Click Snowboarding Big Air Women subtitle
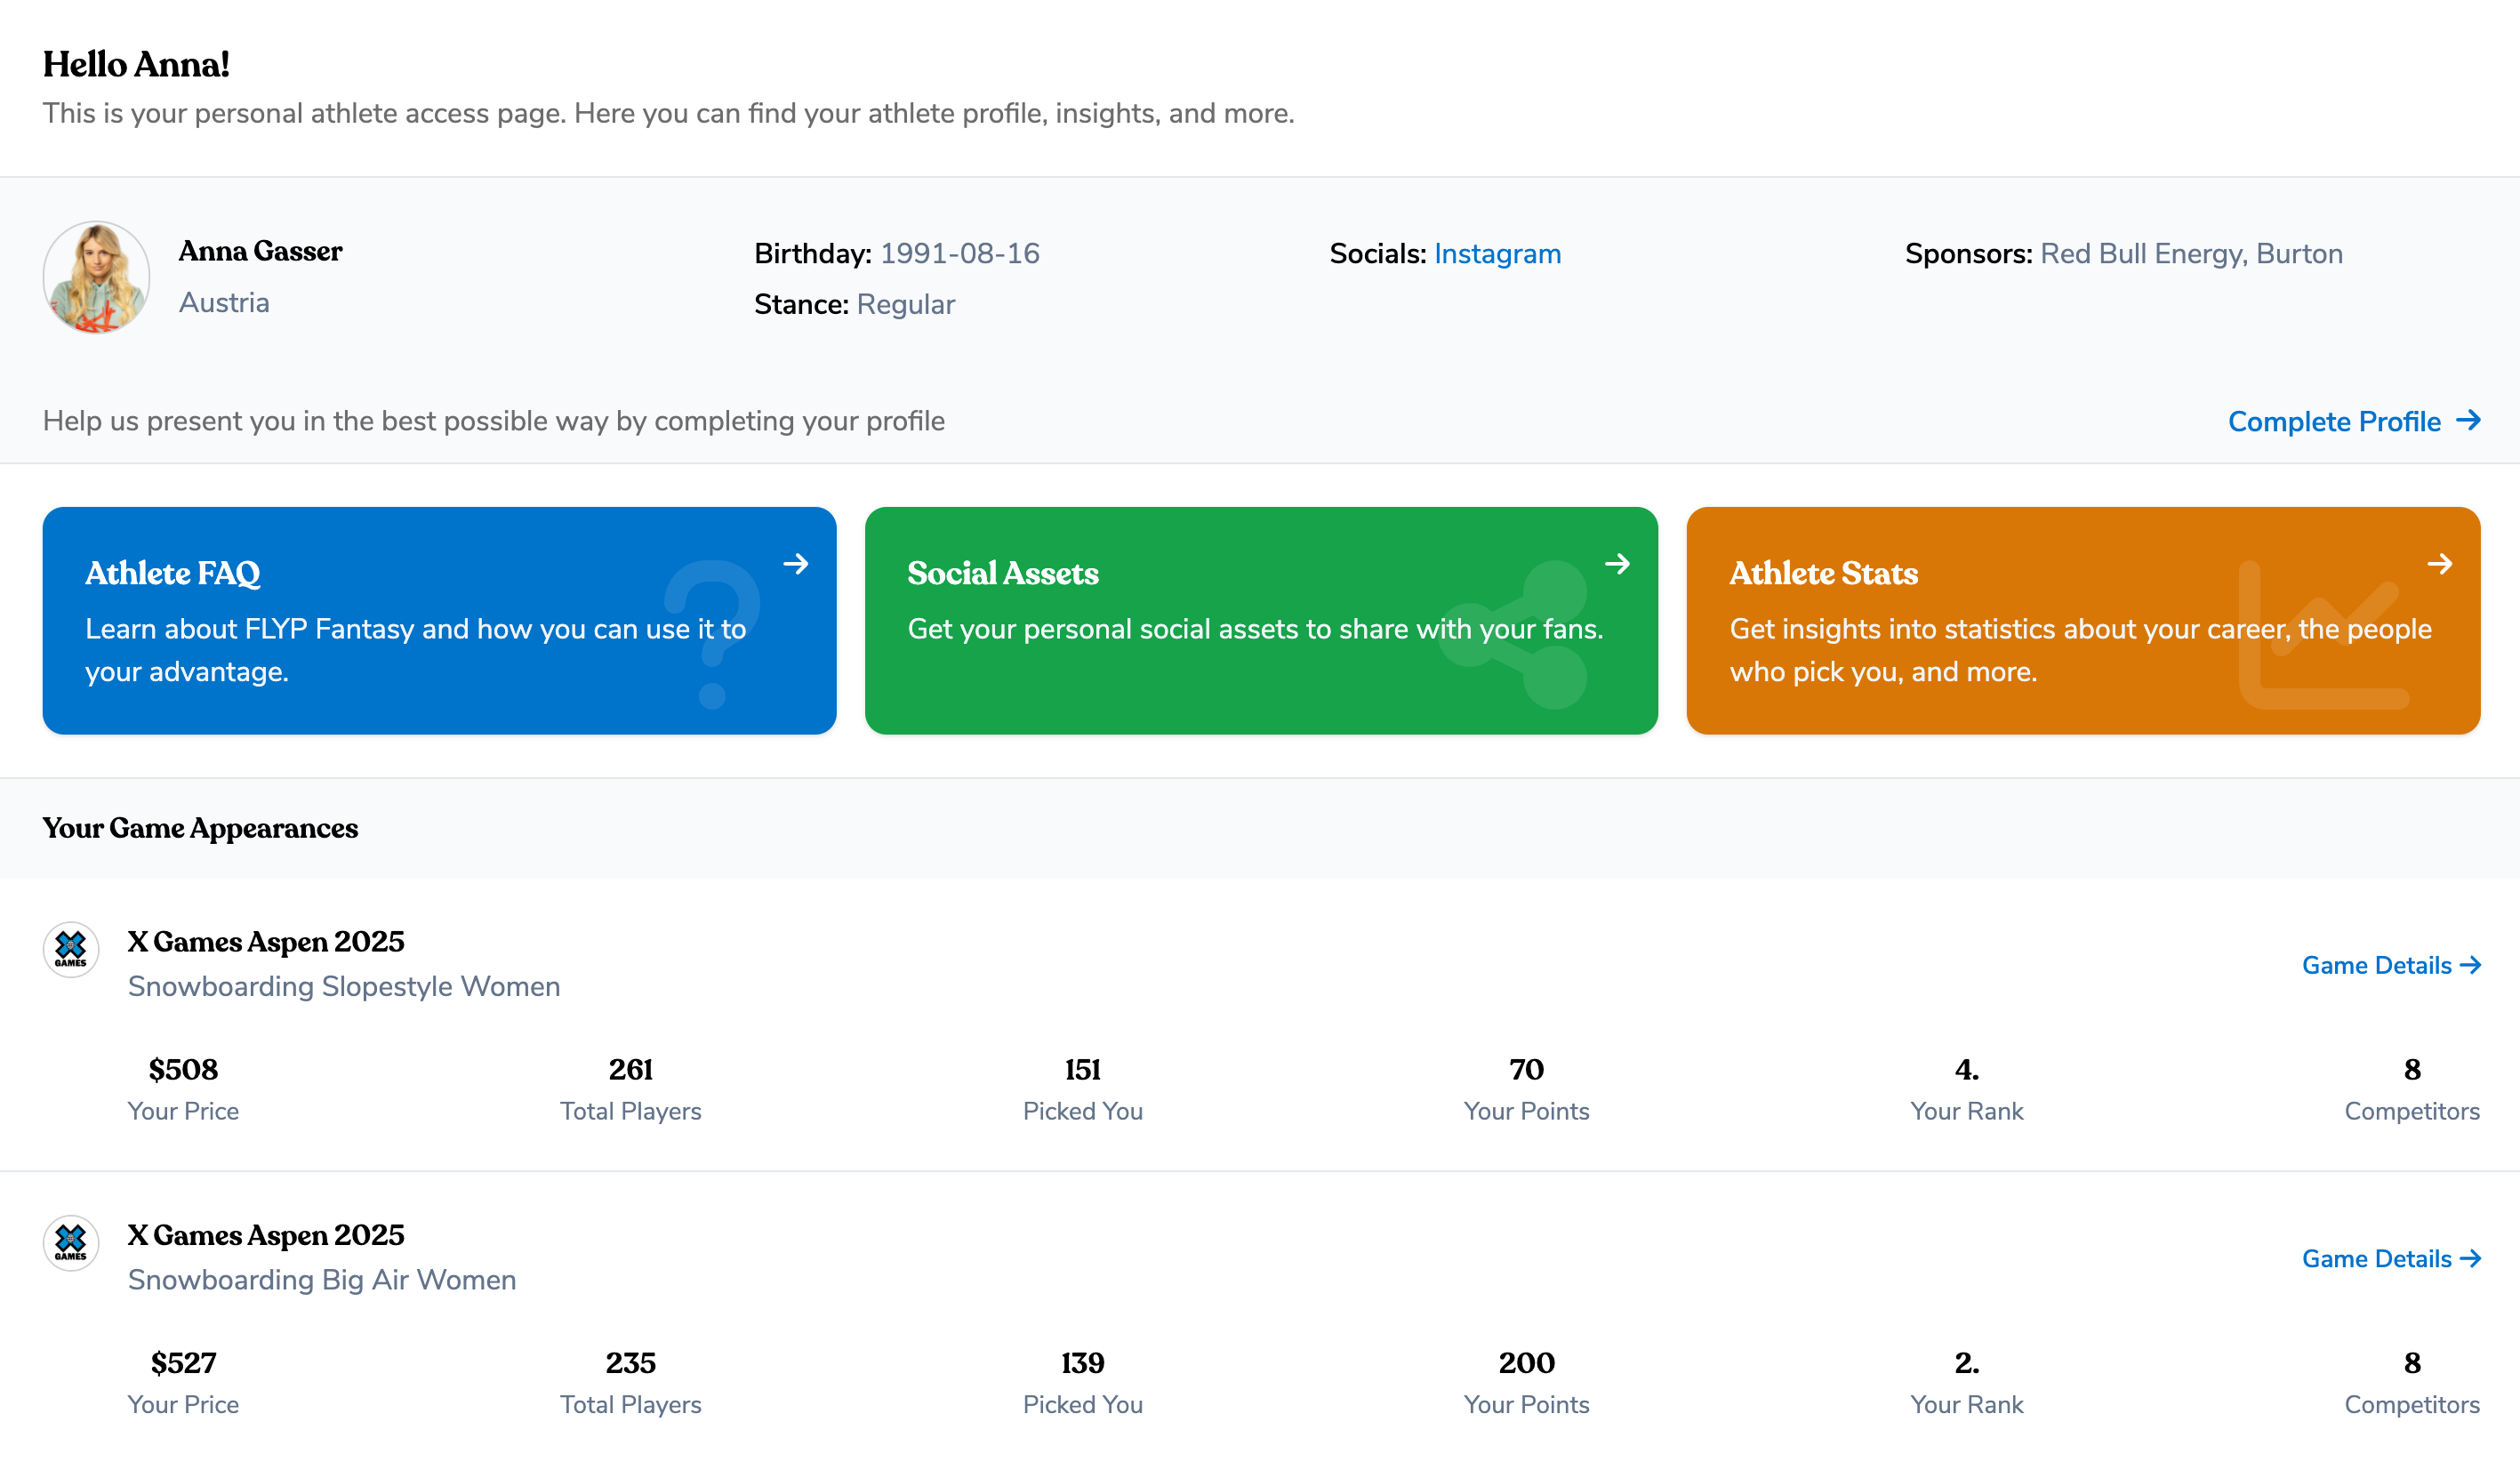Screen dimensions: 2520x1462 click(x=322, y=1280)
